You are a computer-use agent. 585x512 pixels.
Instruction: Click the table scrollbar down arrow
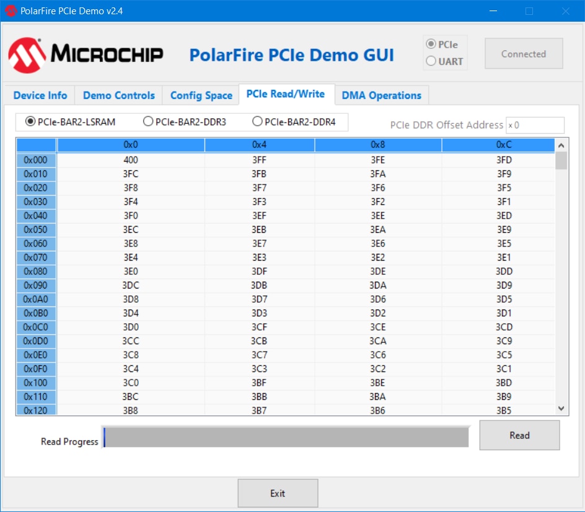[x=561, y=409]
